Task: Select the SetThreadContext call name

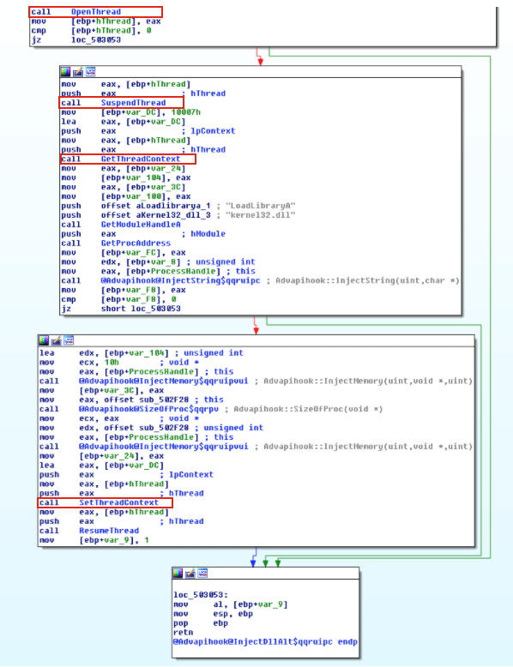Action: click(x=118, y=502)
